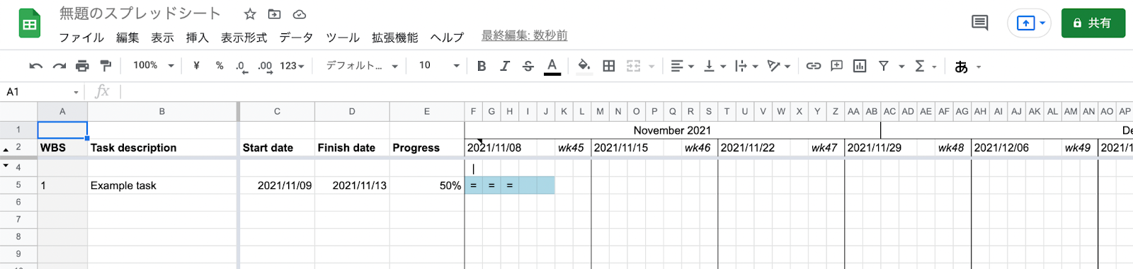Viewport: 1133px width, 269px height.
Task: Click the spreadsheet title 無題のスプレッドシート
Action: pyautogui.click(x=140, y=13)
